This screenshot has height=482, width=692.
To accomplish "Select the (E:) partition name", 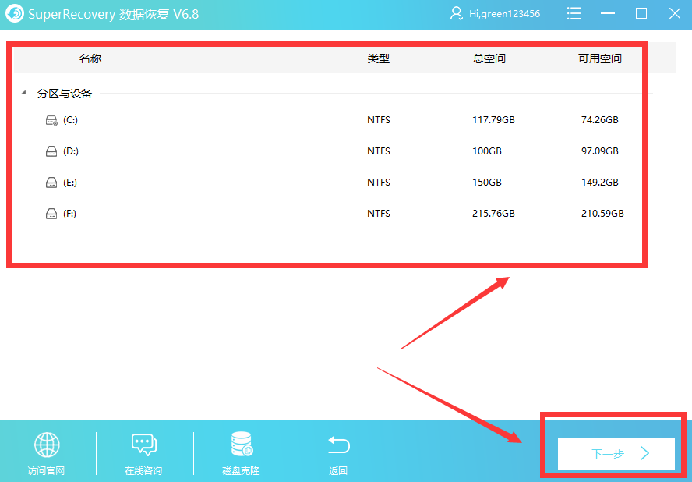I will (x=70, y=183).
